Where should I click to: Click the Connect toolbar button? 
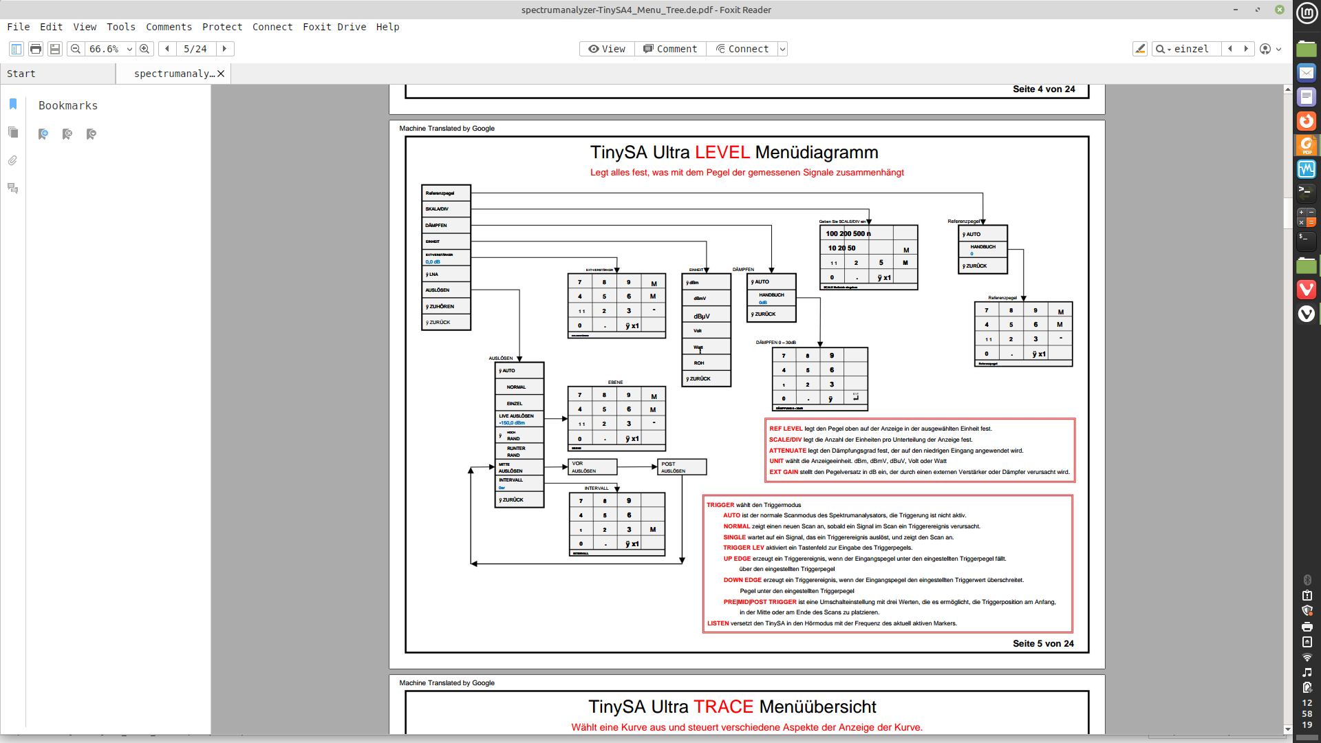(742, 49)
